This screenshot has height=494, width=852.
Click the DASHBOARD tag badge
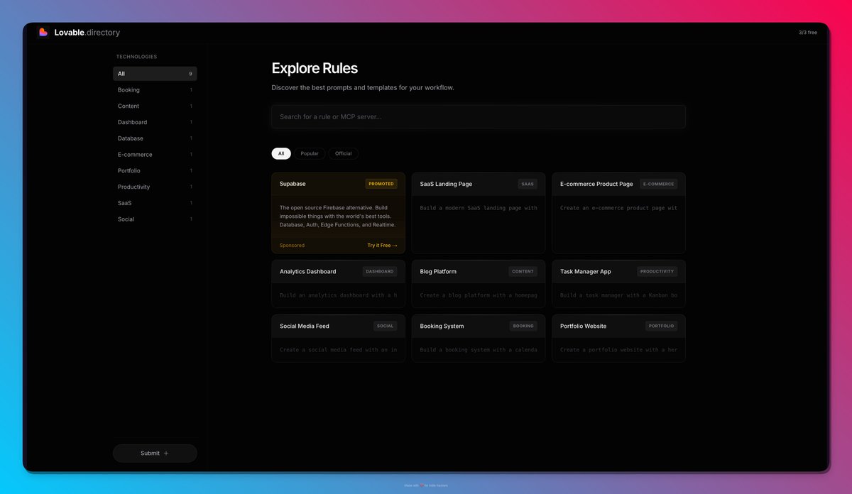(x=380, y=271)
